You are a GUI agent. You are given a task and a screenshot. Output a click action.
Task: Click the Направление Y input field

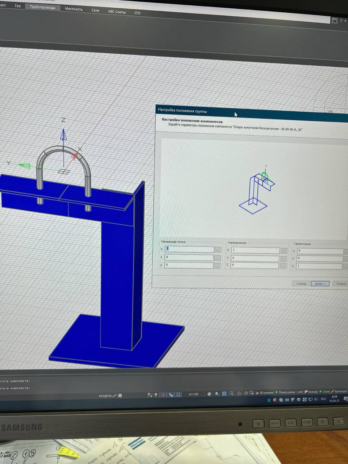click(x=256, y=258)
